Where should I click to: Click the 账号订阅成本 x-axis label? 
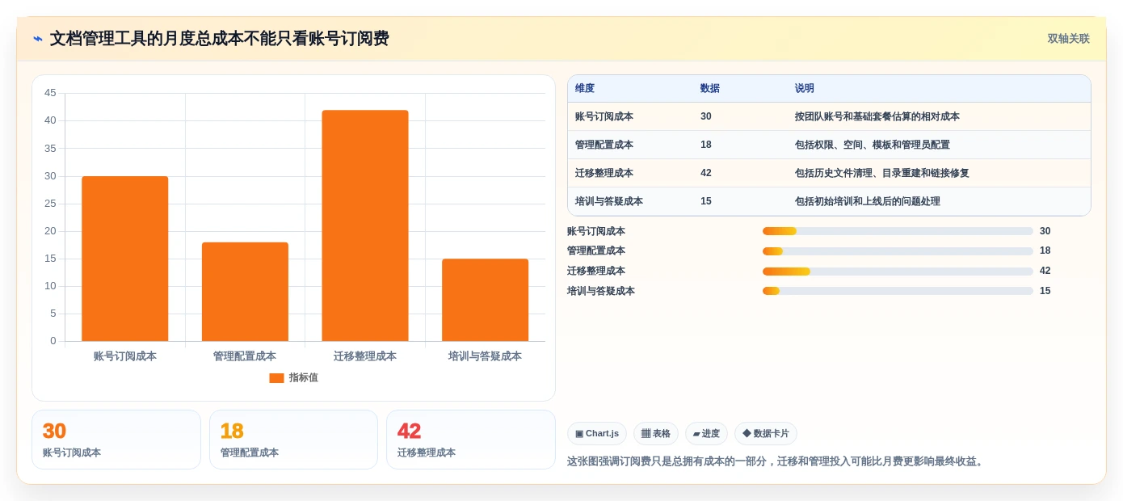(x=125, y=356)
